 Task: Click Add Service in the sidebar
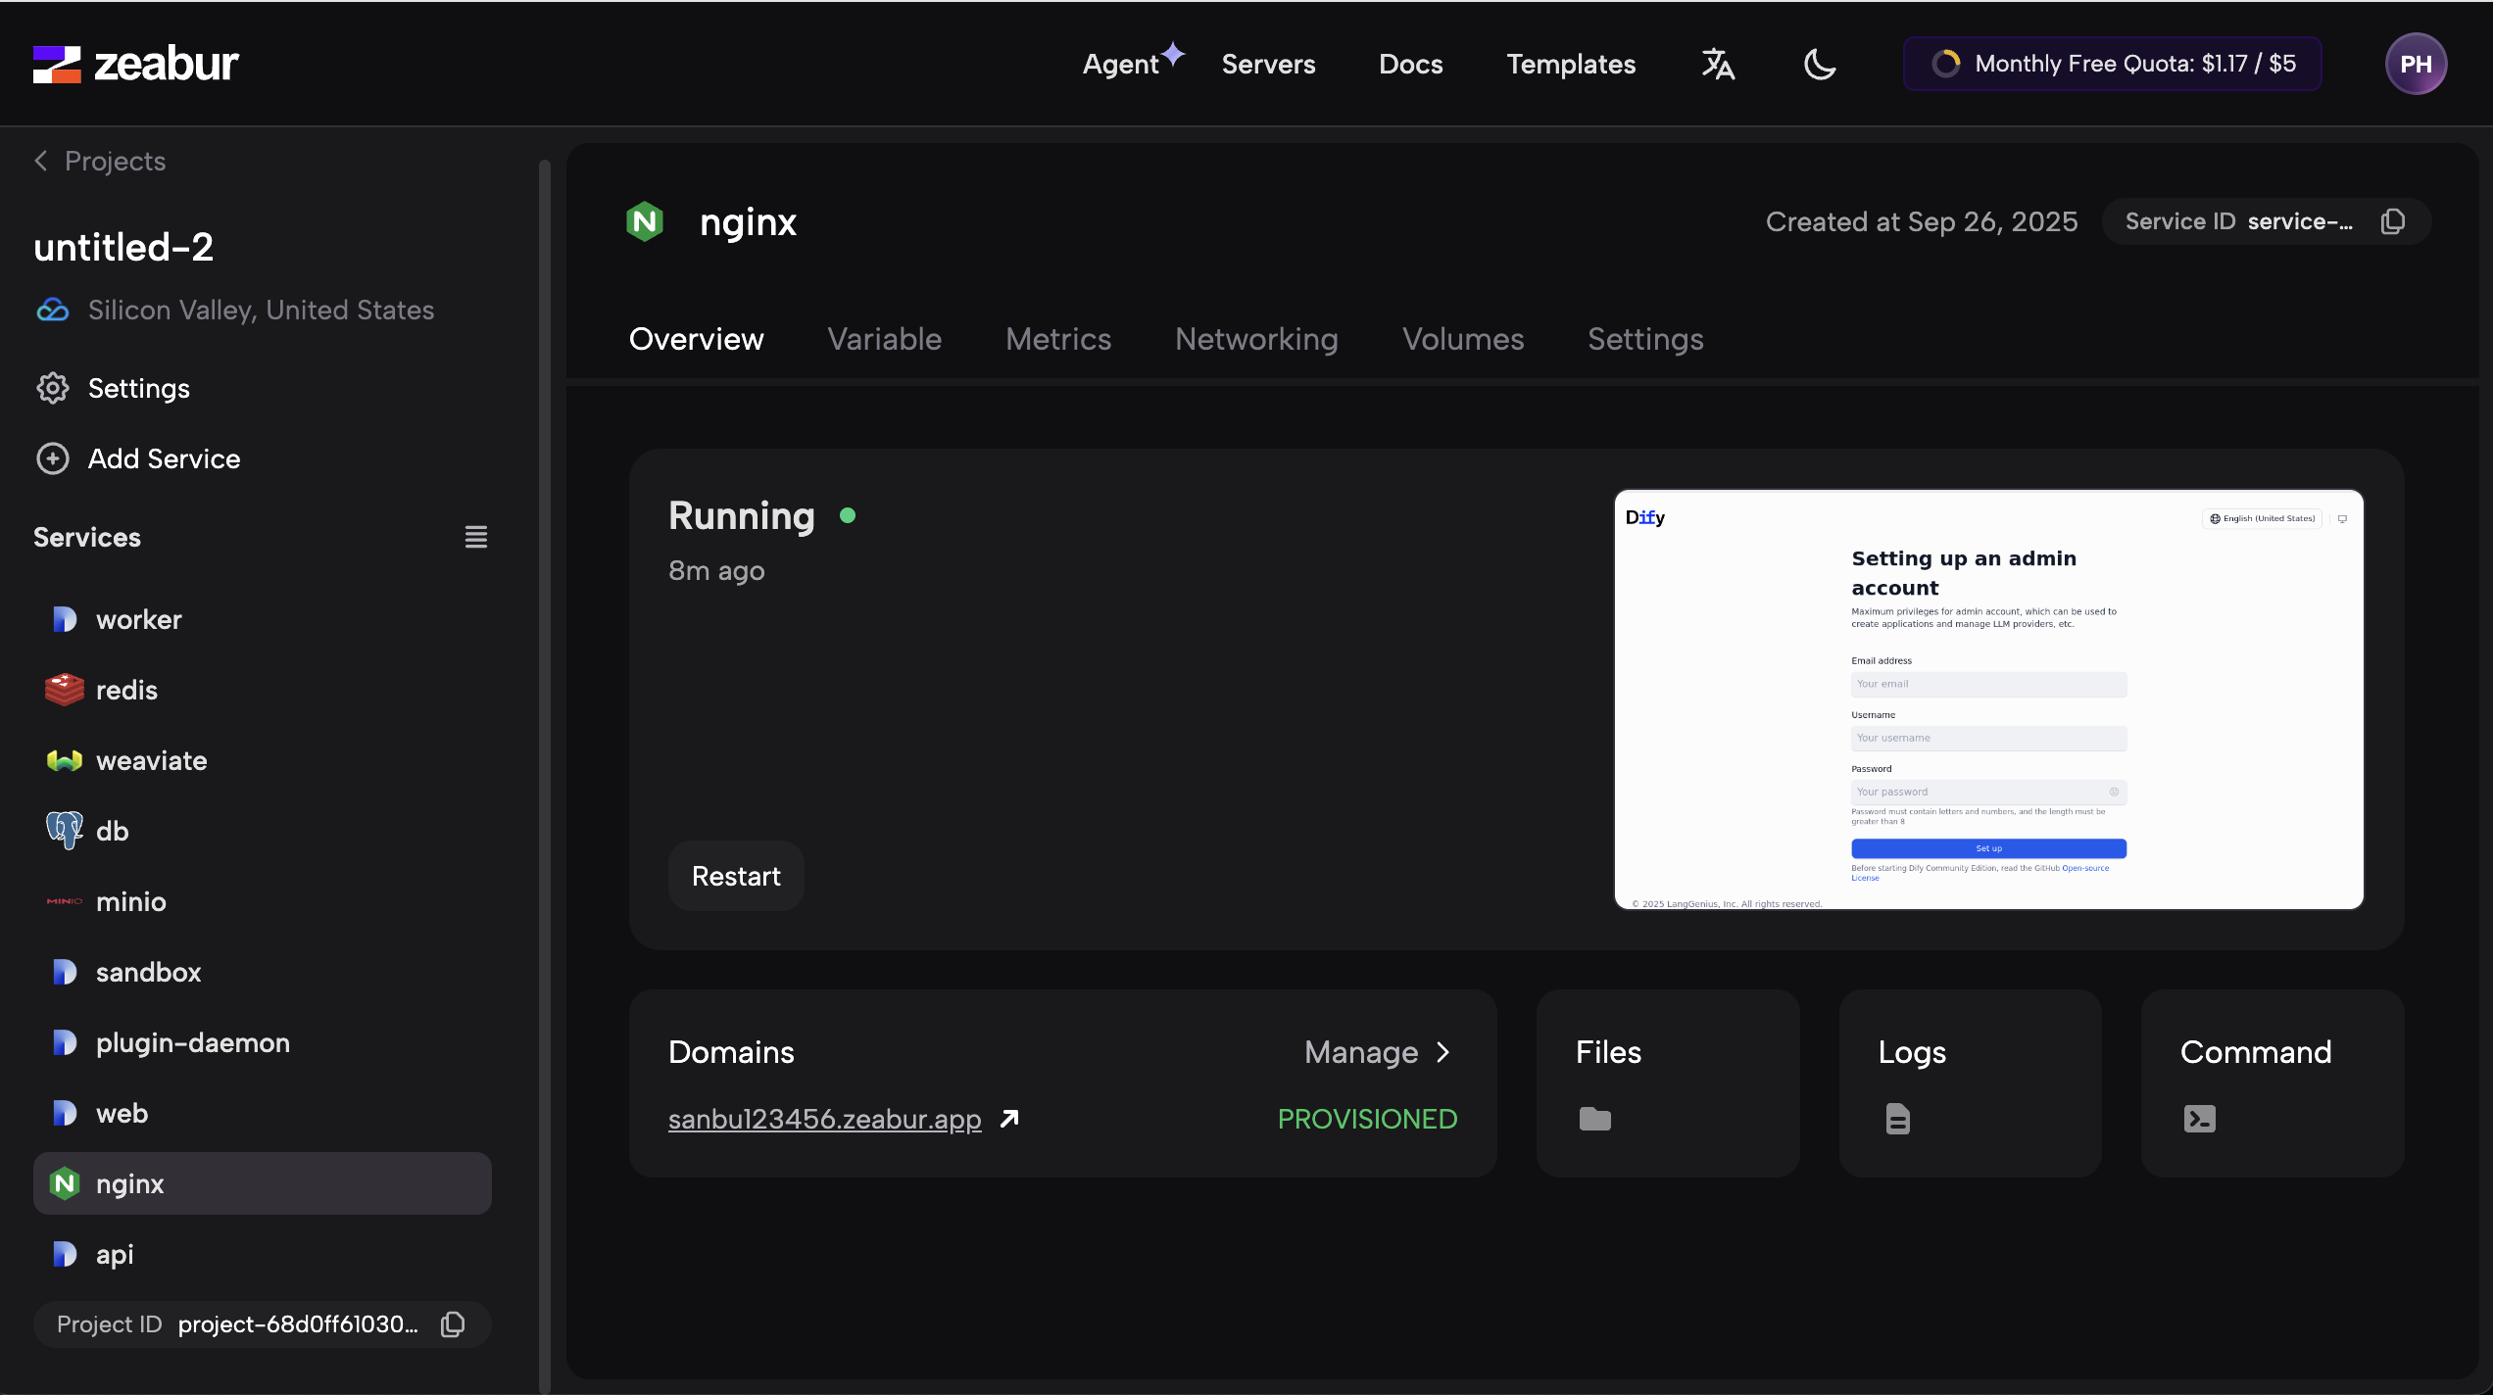coord(164,458)
